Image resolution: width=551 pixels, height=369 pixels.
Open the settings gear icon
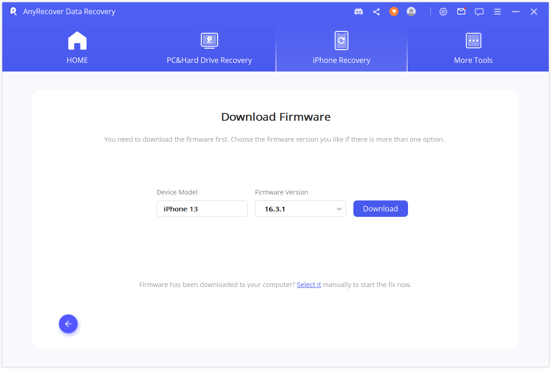pyautogui.click(x=443, y=11)
